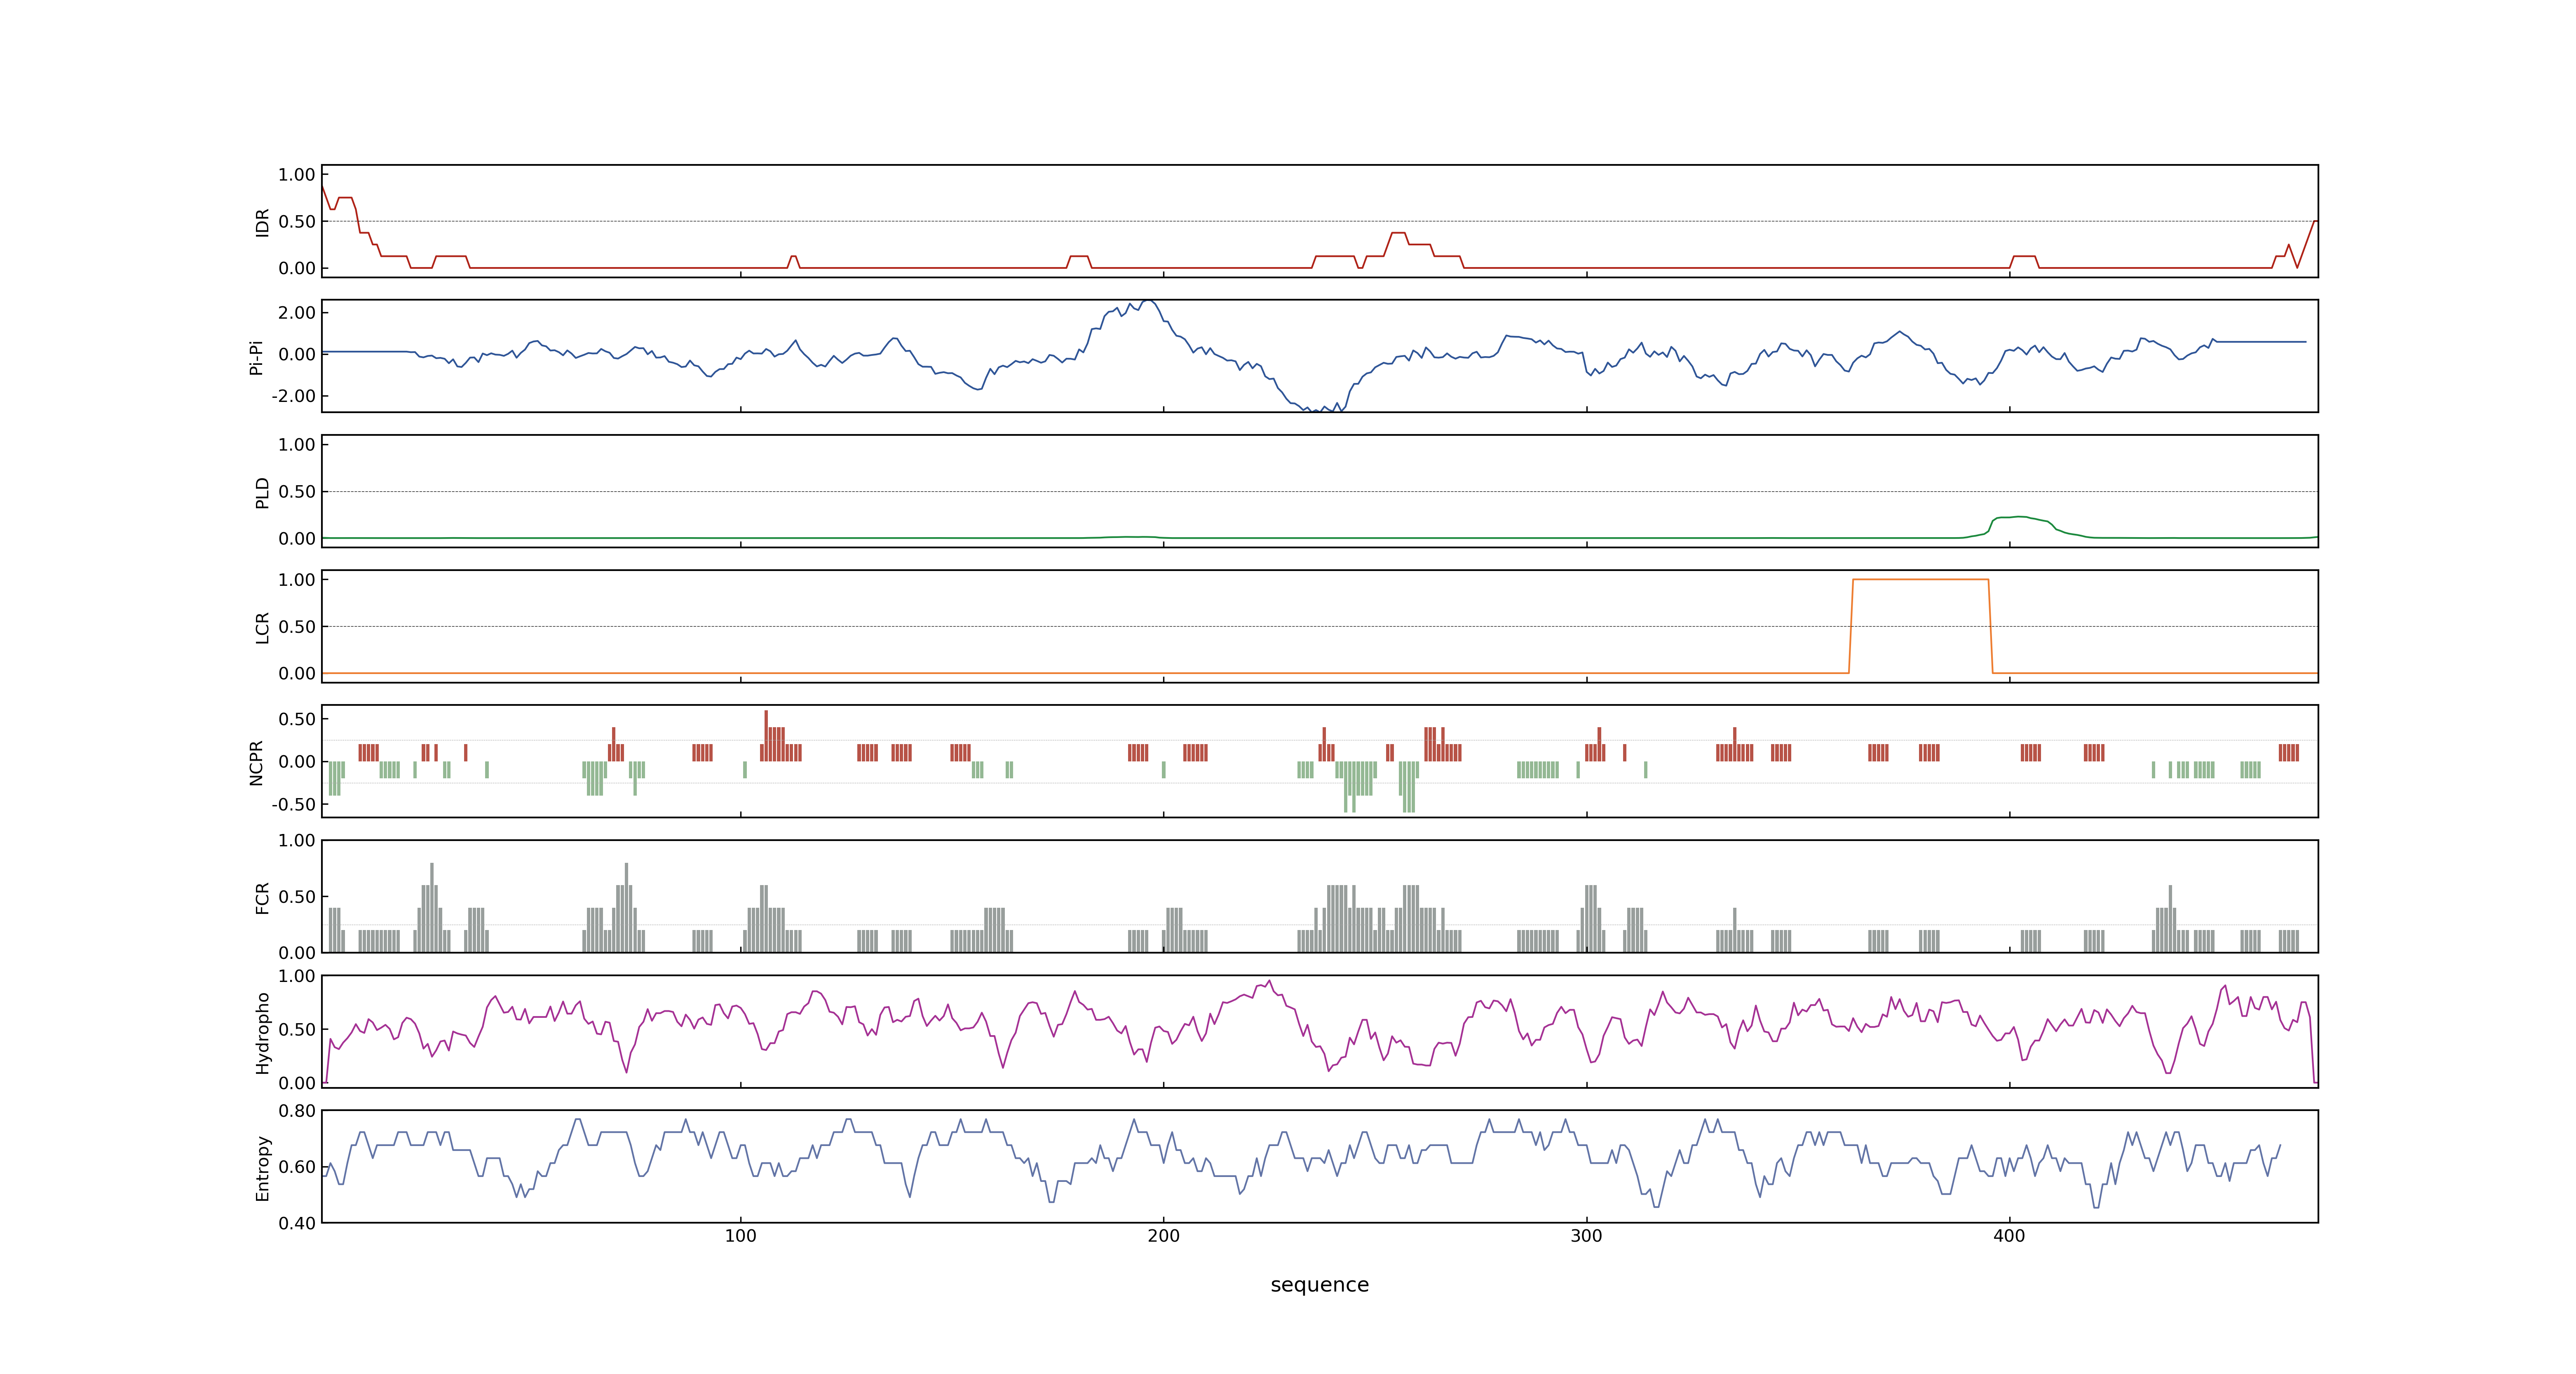Click the x-axis tick label 400

tap(2009, 1236)
